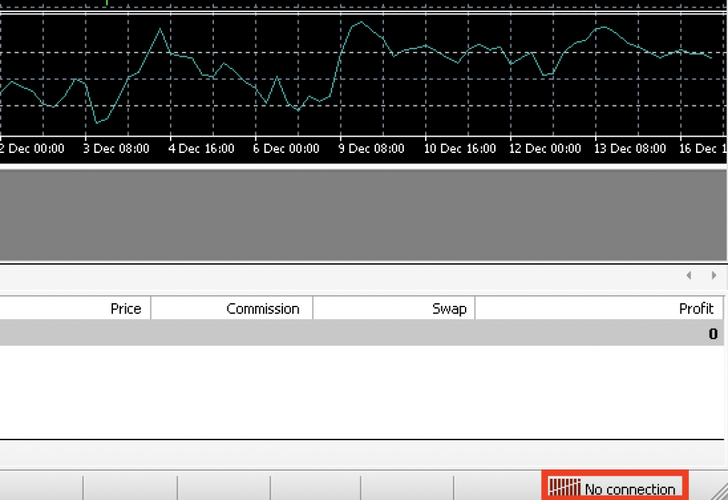Sort by the Price column header
728x500 pixels.
[x=75, y=309]
